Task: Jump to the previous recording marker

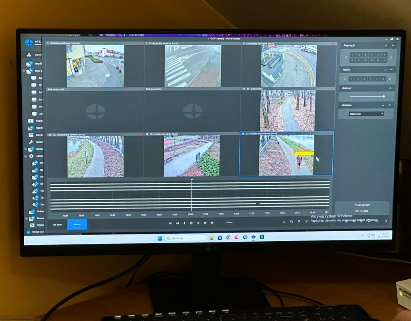Action: 170,223
